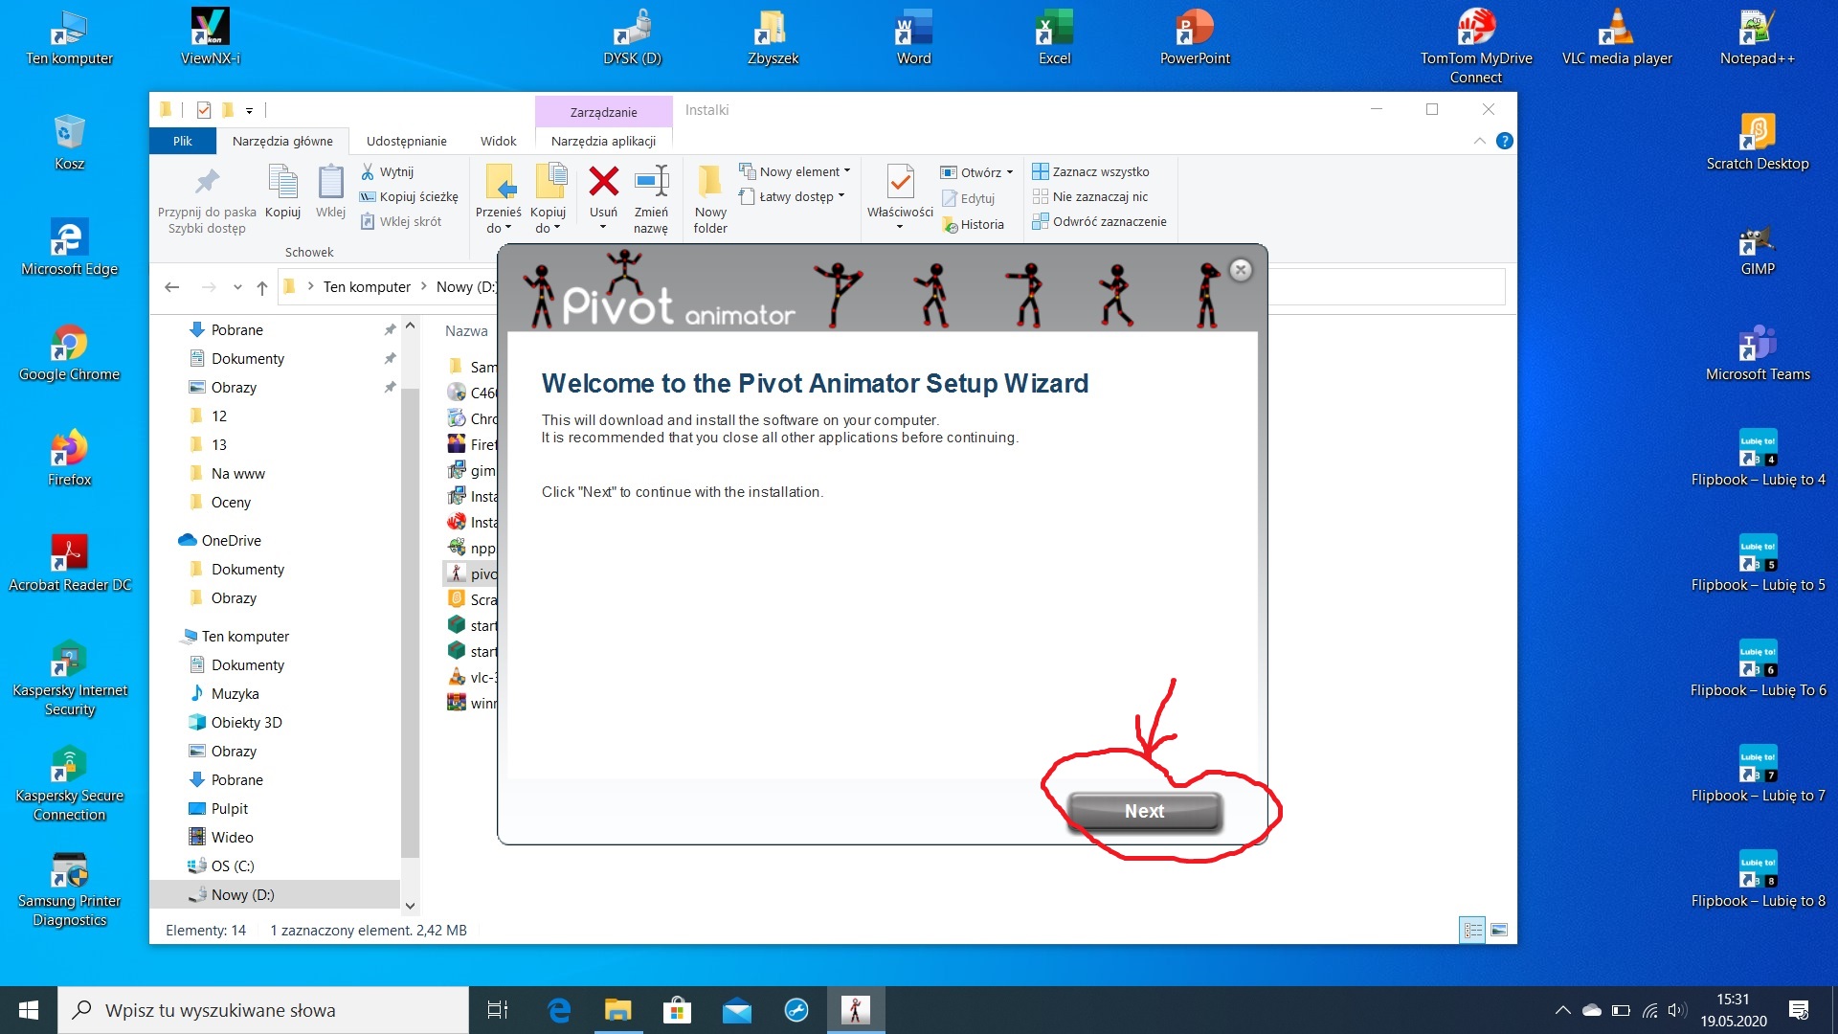This screenshot has height=1034, width=1838.
Task: Open Acrobat Reader DC shortcut
Action: click(x=69, y=563)
